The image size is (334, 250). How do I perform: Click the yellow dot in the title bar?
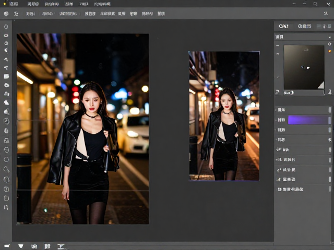5,4
